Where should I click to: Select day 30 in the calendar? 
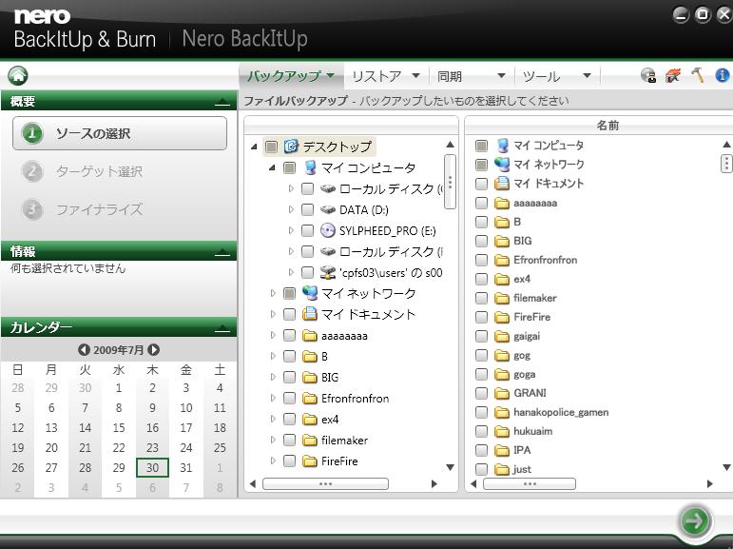152,467
